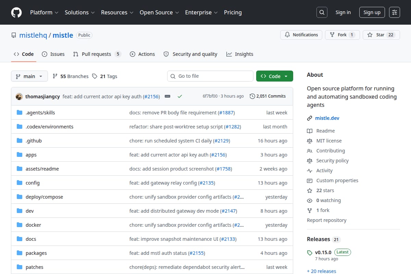Expand commit message ellipsis button
Viewport: 411px width, 274px height.
[x=167, y=96]
